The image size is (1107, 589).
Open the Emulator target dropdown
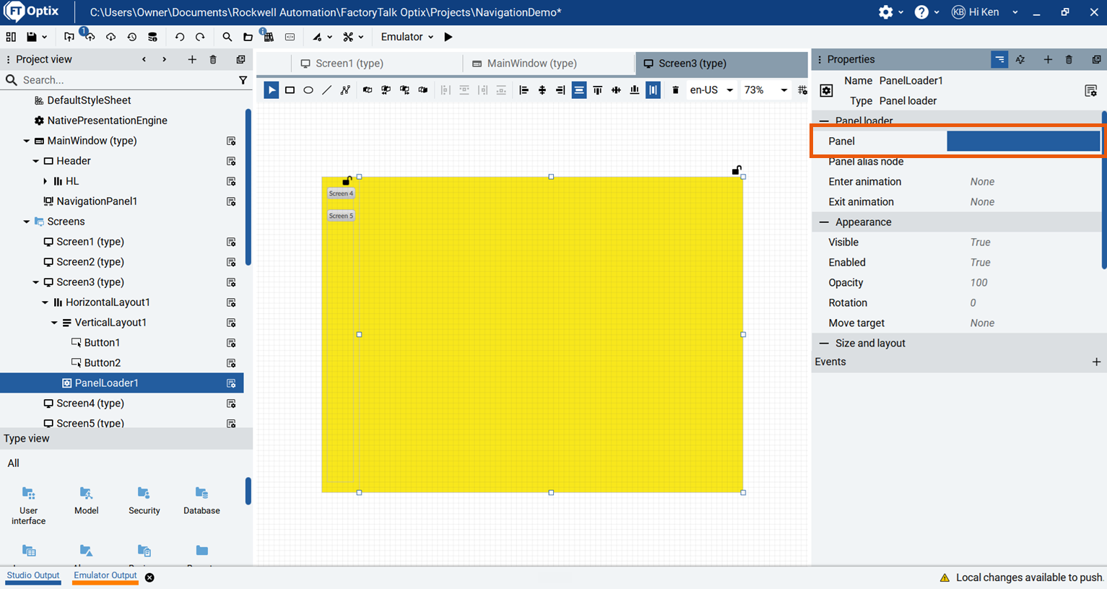[407, 37]
